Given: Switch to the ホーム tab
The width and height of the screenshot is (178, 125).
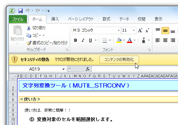Looking at the screenshot, I should [37, 19].
